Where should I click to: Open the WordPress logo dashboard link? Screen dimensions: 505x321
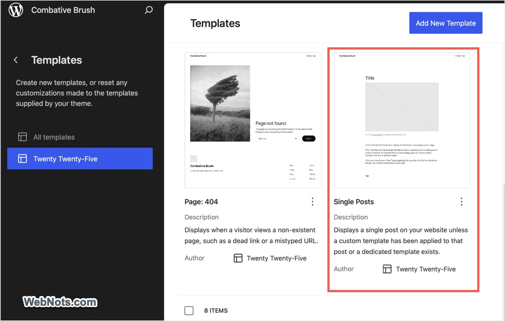(x=16, y=10)
